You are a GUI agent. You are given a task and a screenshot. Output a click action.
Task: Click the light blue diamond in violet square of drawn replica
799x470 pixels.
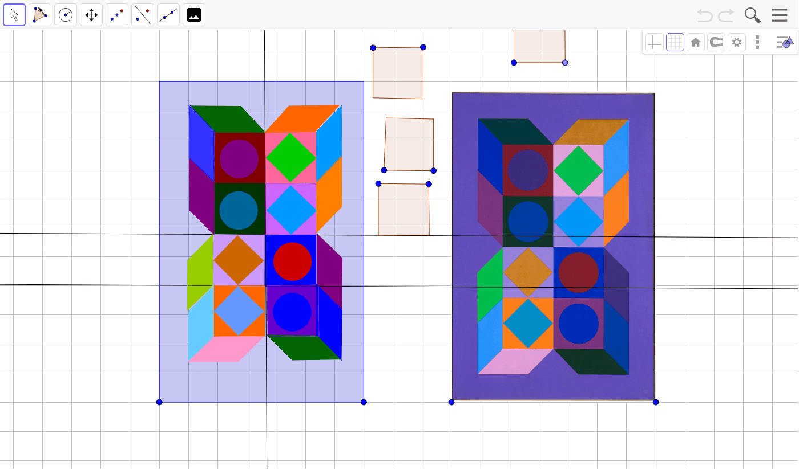pos(291,210)
